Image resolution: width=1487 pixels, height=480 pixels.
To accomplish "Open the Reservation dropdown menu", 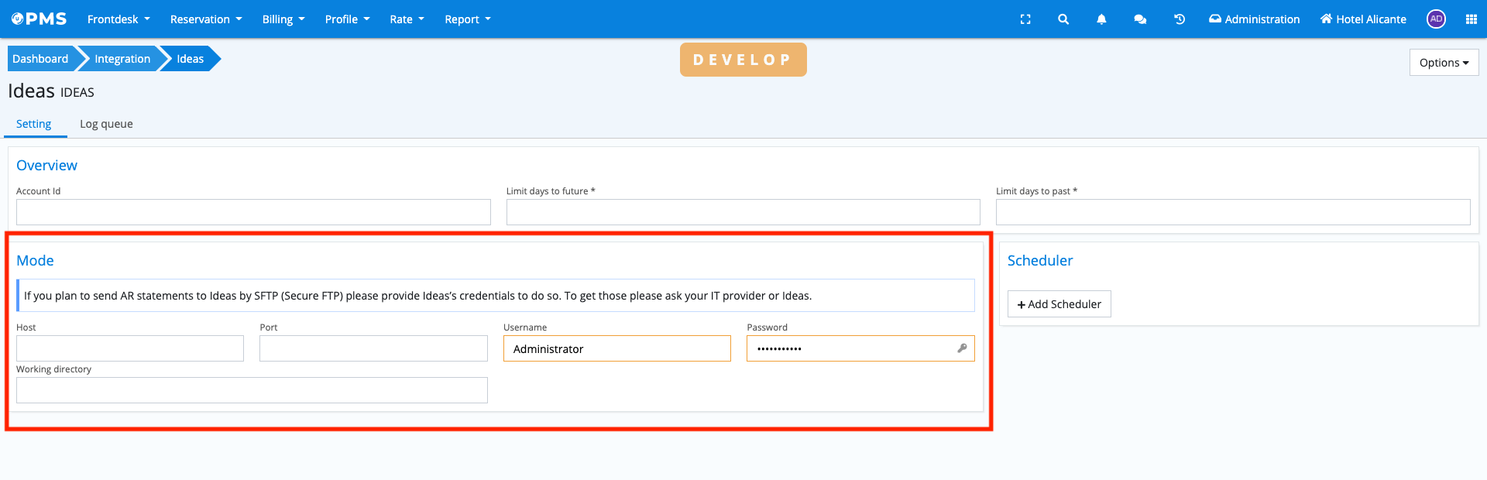I will pyautogui.click(x=206, y=19).
